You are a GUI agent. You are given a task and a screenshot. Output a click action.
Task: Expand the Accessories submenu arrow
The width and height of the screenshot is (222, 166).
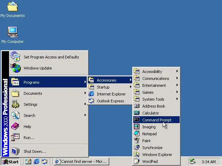tap(130, 80)
